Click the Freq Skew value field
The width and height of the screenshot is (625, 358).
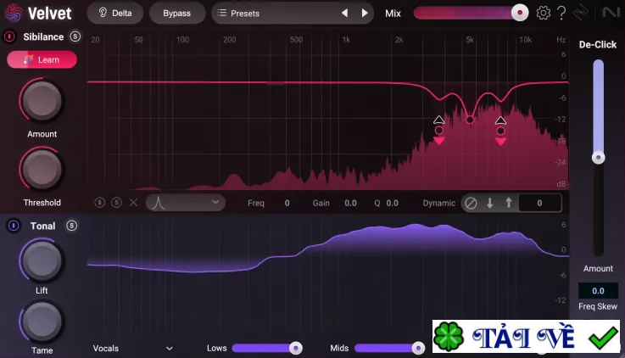click(x=598, y=291)
